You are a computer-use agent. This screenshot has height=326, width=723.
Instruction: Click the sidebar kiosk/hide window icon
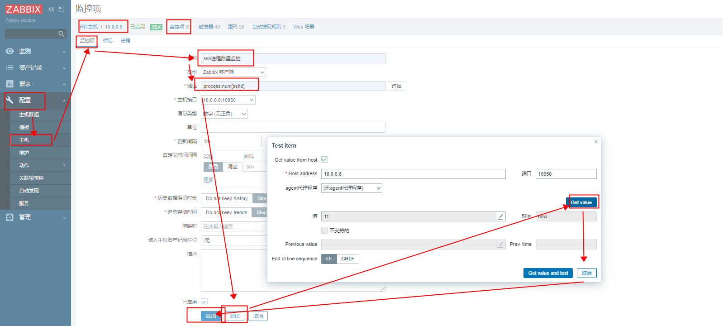click(62, 9)
